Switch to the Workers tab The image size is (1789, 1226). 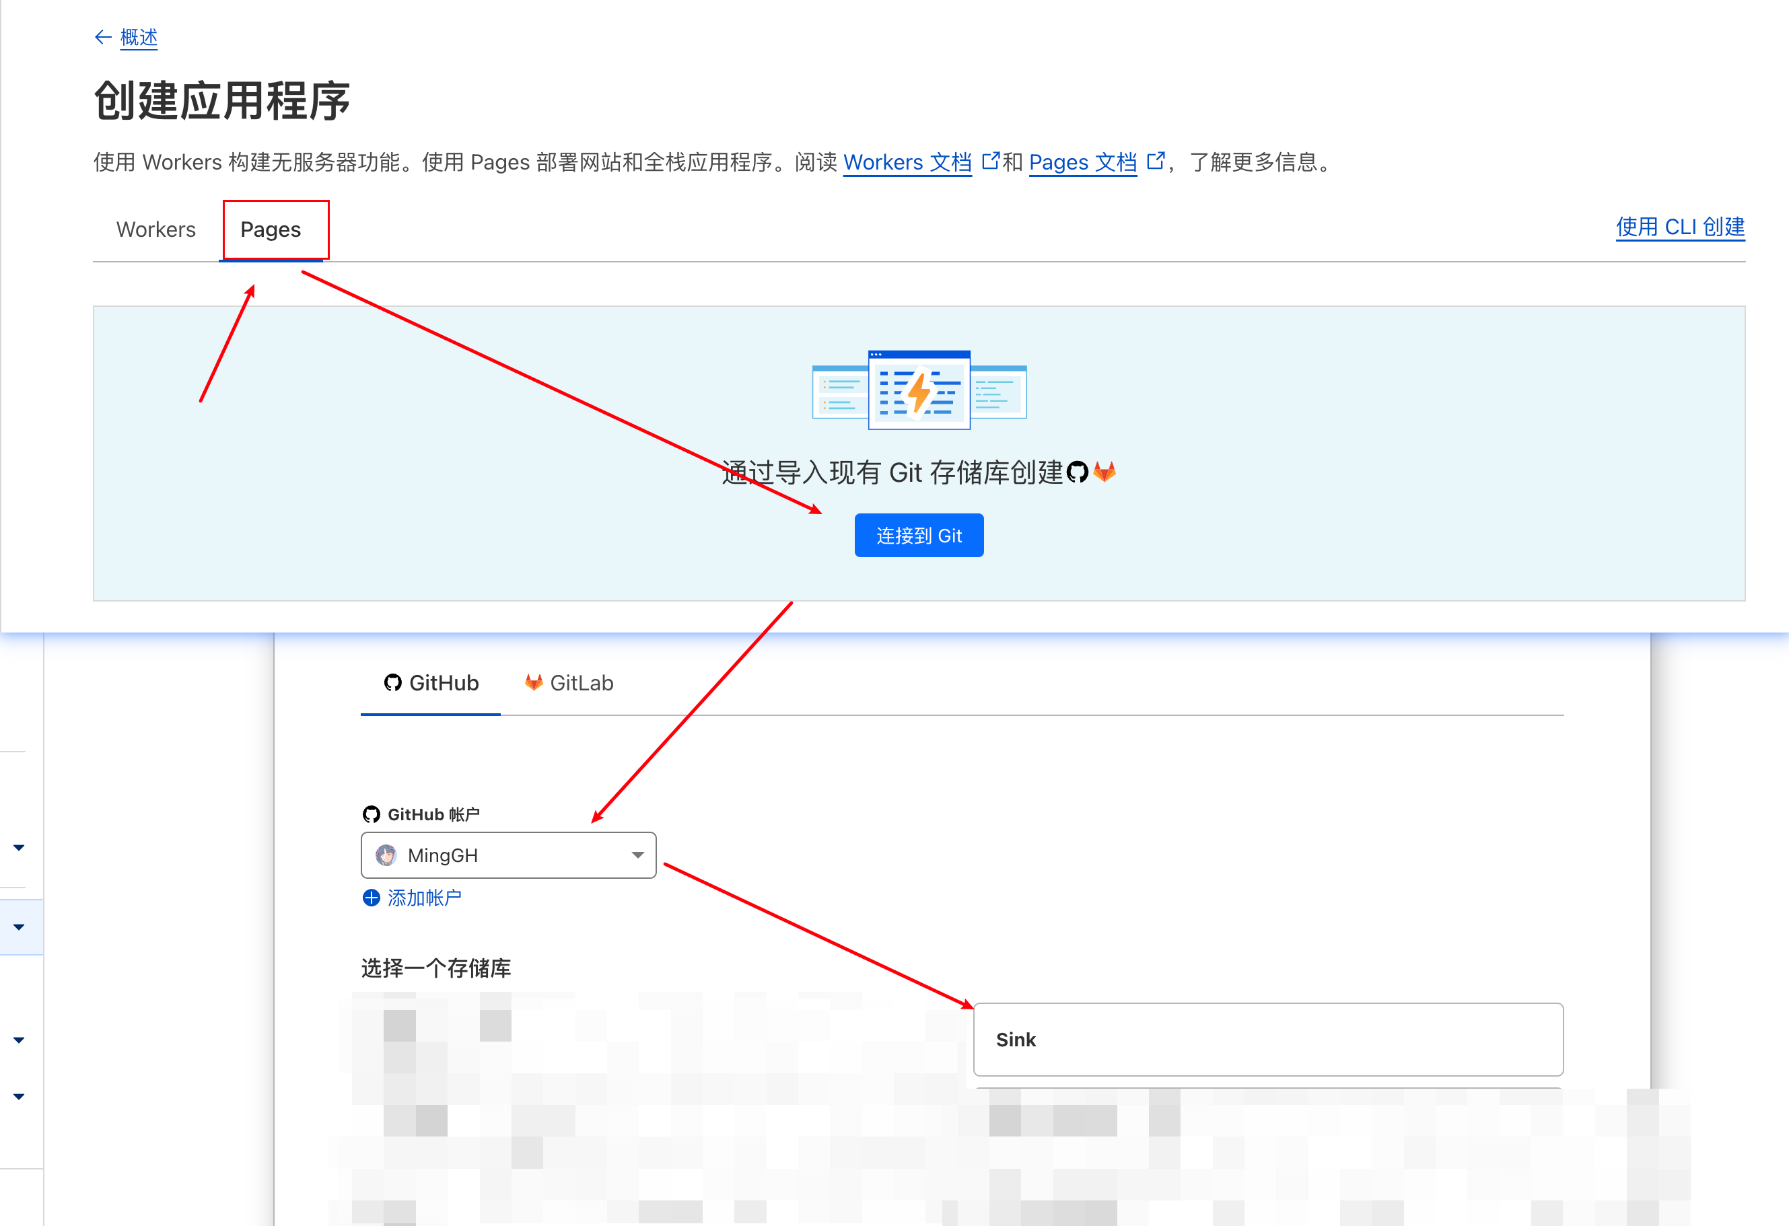pos(156,229)
